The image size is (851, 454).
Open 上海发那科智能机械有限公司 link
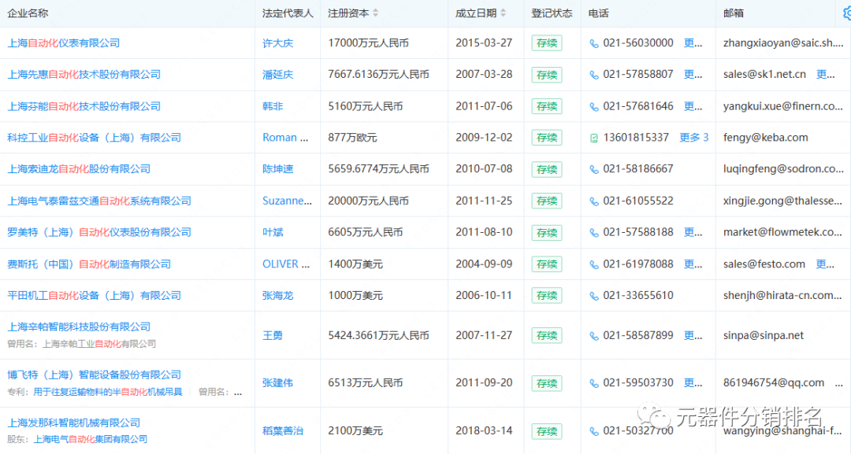[x=74, y=423]
